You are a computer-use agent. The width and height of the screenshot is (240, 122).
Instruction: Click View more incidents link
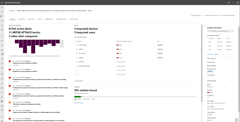(x=213, y=54)
